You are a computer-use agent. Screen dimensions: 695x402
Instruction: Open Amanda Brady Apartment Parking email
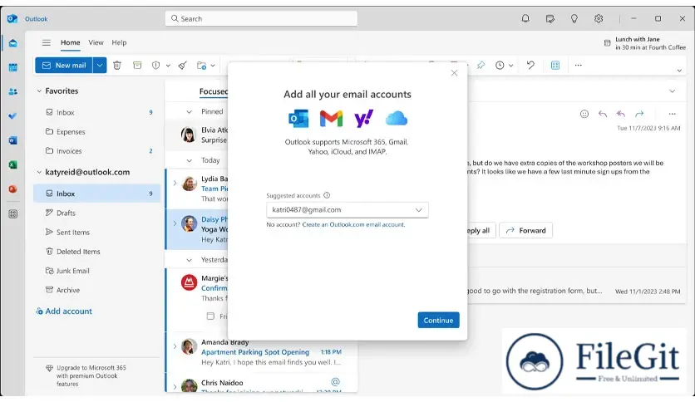(262, 352)
